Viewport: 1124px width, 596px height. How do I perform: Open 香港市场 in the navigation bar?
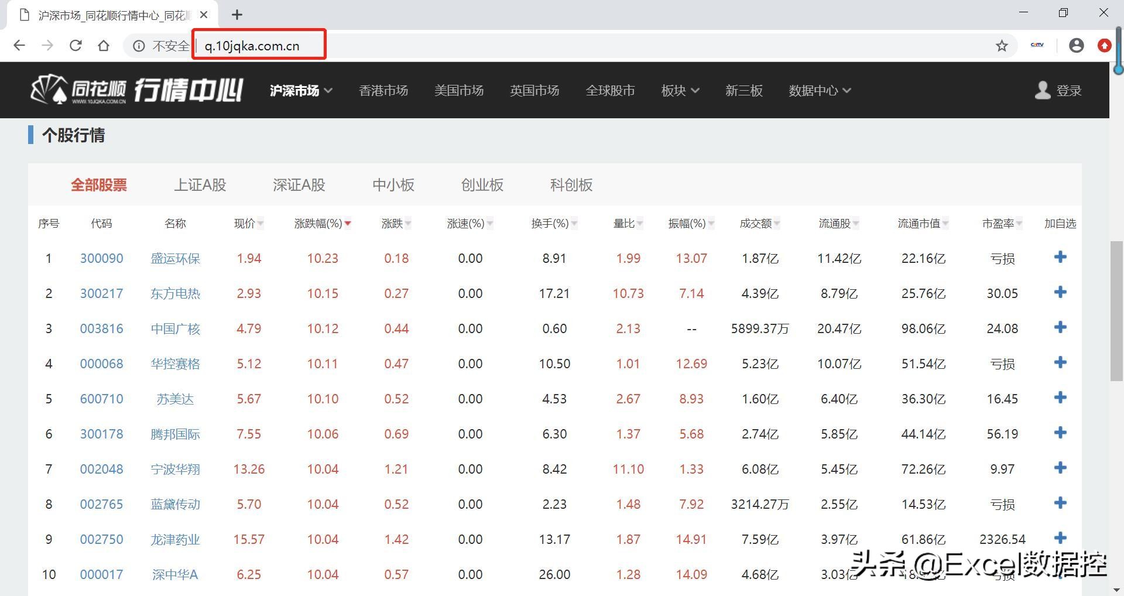point(383,90)
